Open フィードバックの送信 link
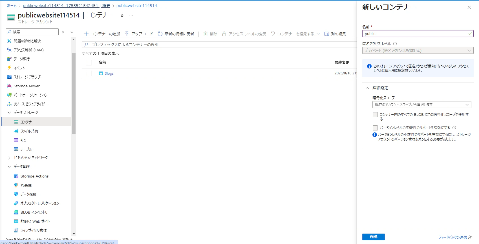This screenshot has height=244, width=479. (452, 237)
